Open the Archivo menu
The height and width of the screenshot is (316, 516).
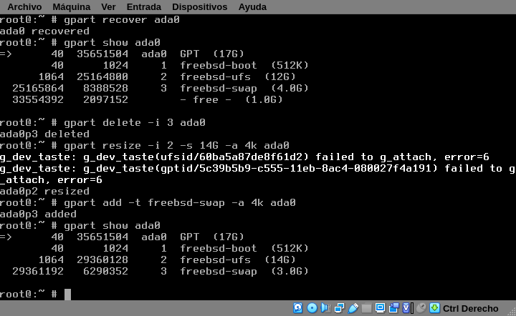pyautogui.click(x=24, y=7)
